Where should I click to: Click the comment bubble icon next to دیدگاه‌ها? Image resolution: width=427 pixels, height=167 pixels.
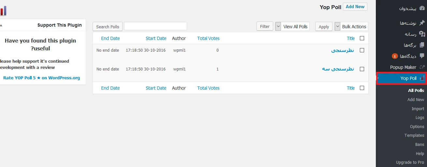(422, 56)
